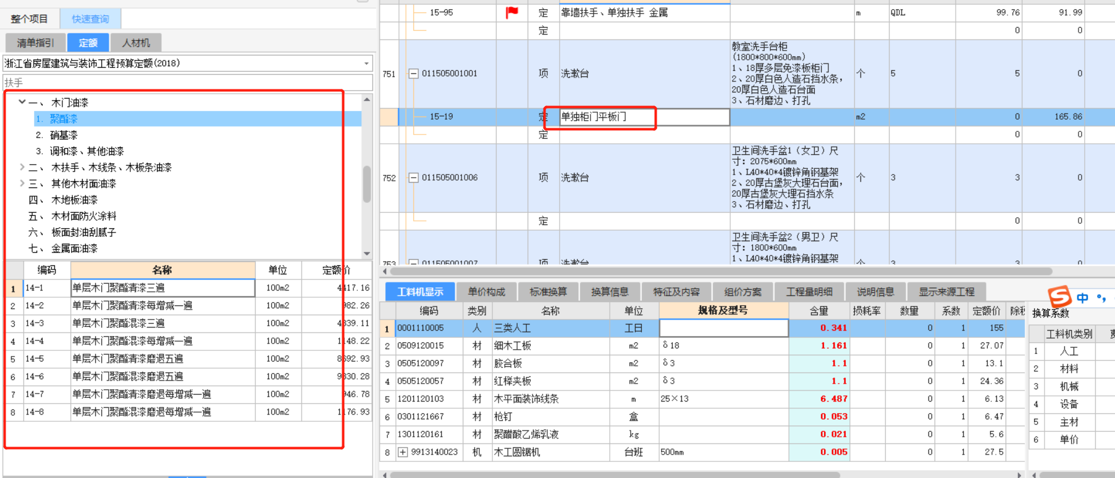Screen dimensions: 1115x478
Task: Select 机械 in 换算系数 panel
Action: tap(1069, 387)
